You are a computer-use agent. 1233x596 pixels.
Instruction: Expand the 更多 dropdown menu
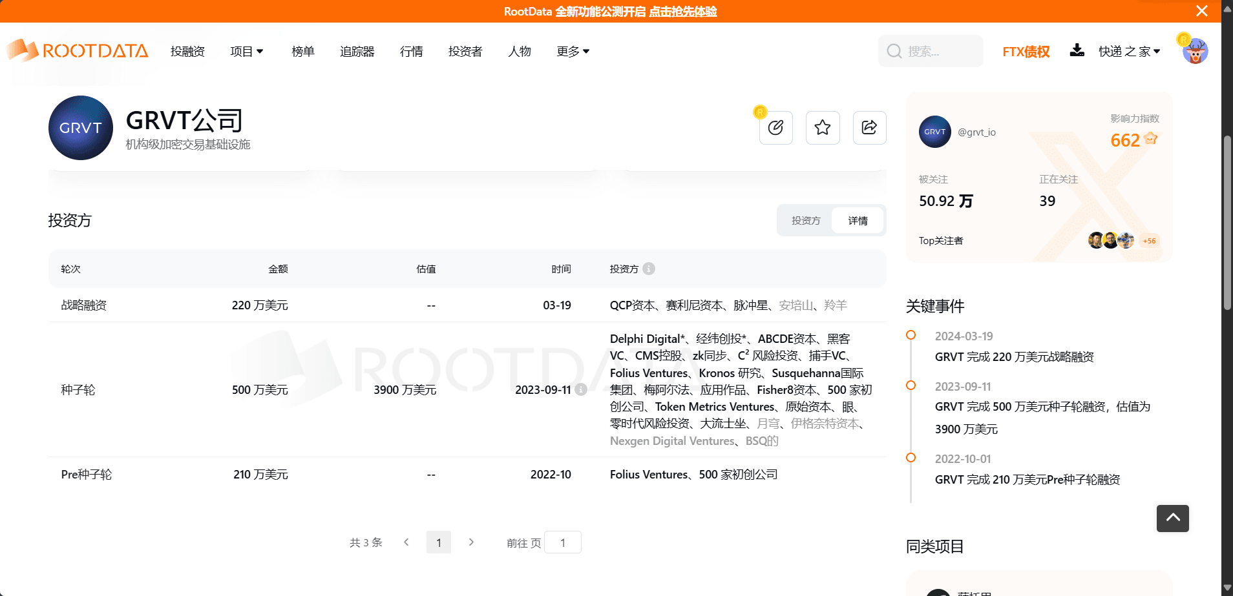573,51
